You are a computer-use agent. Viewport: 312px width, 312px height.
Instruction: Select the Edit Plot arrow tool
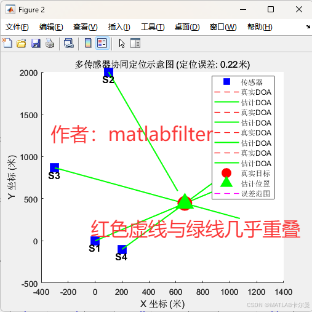(122, 43)
